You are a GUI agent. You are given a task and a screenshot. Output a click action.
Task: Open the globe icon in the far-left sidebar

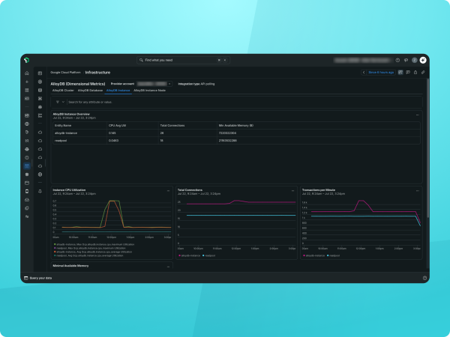pos(27,124)
